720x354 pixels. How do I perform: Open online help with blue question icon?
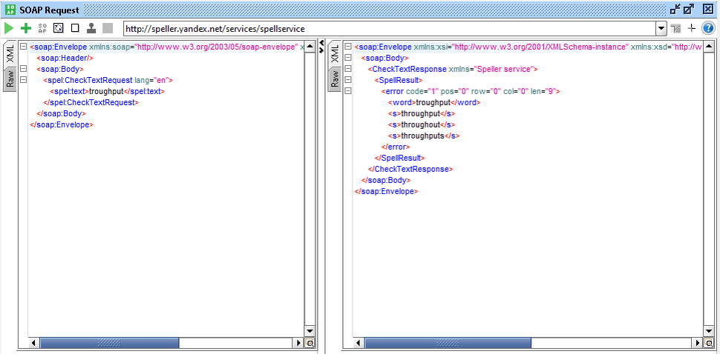tap(707, 28)
